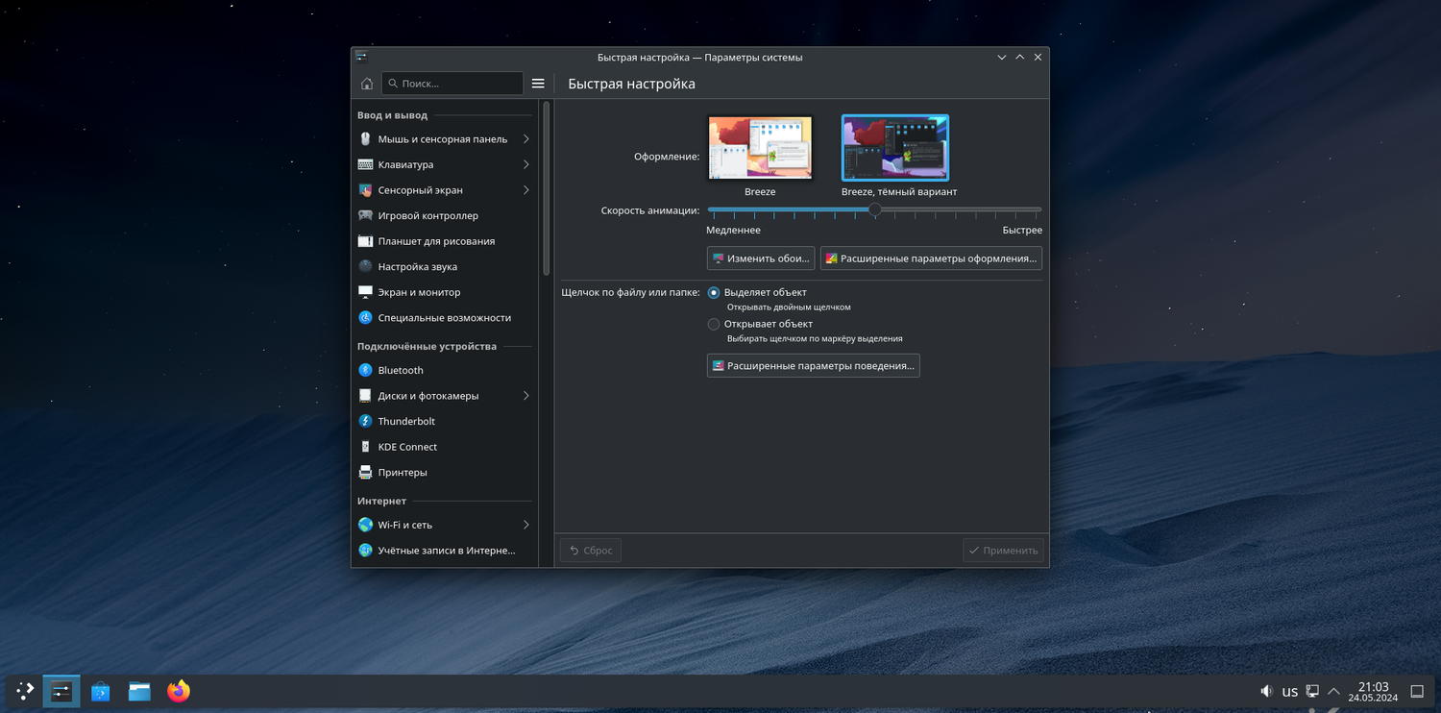Click the monitor icon beside Экран и монитор
Screen dimensions: 1441x713
(x=365, y=292)
